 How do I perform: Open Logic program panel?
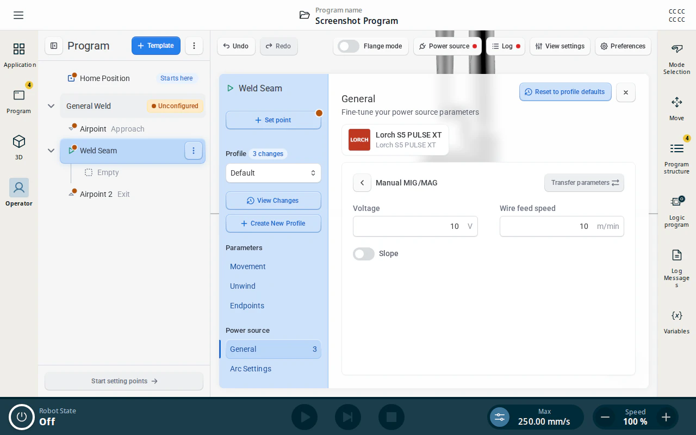(x=676, y=211)
